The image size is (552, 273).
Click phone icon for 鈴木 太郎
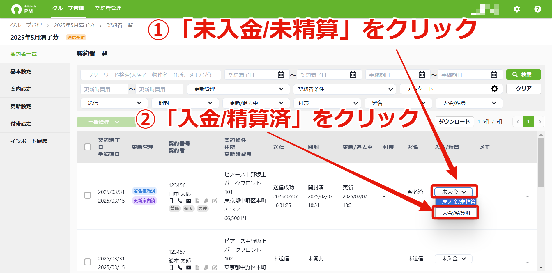[x=180, y=267]
